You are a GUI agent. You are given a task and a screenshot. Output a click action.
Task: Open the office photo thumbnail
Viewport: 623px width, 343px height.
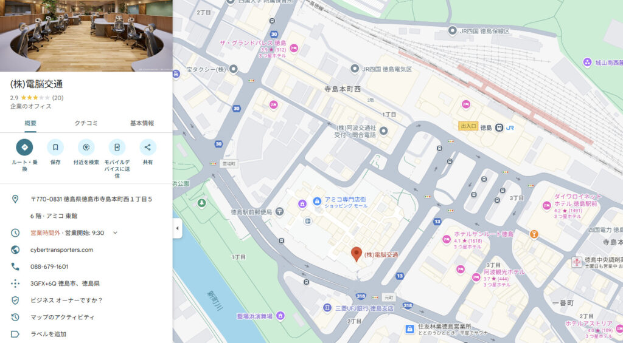click(86, 36)
